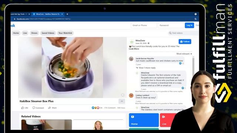Open Sarah Barrow Ruscitto's profile picture

(131, 59)
